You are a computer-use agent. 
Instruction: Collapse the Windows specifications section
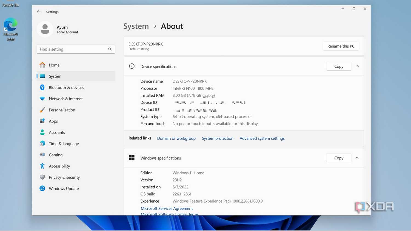click(x=357, y=158)
